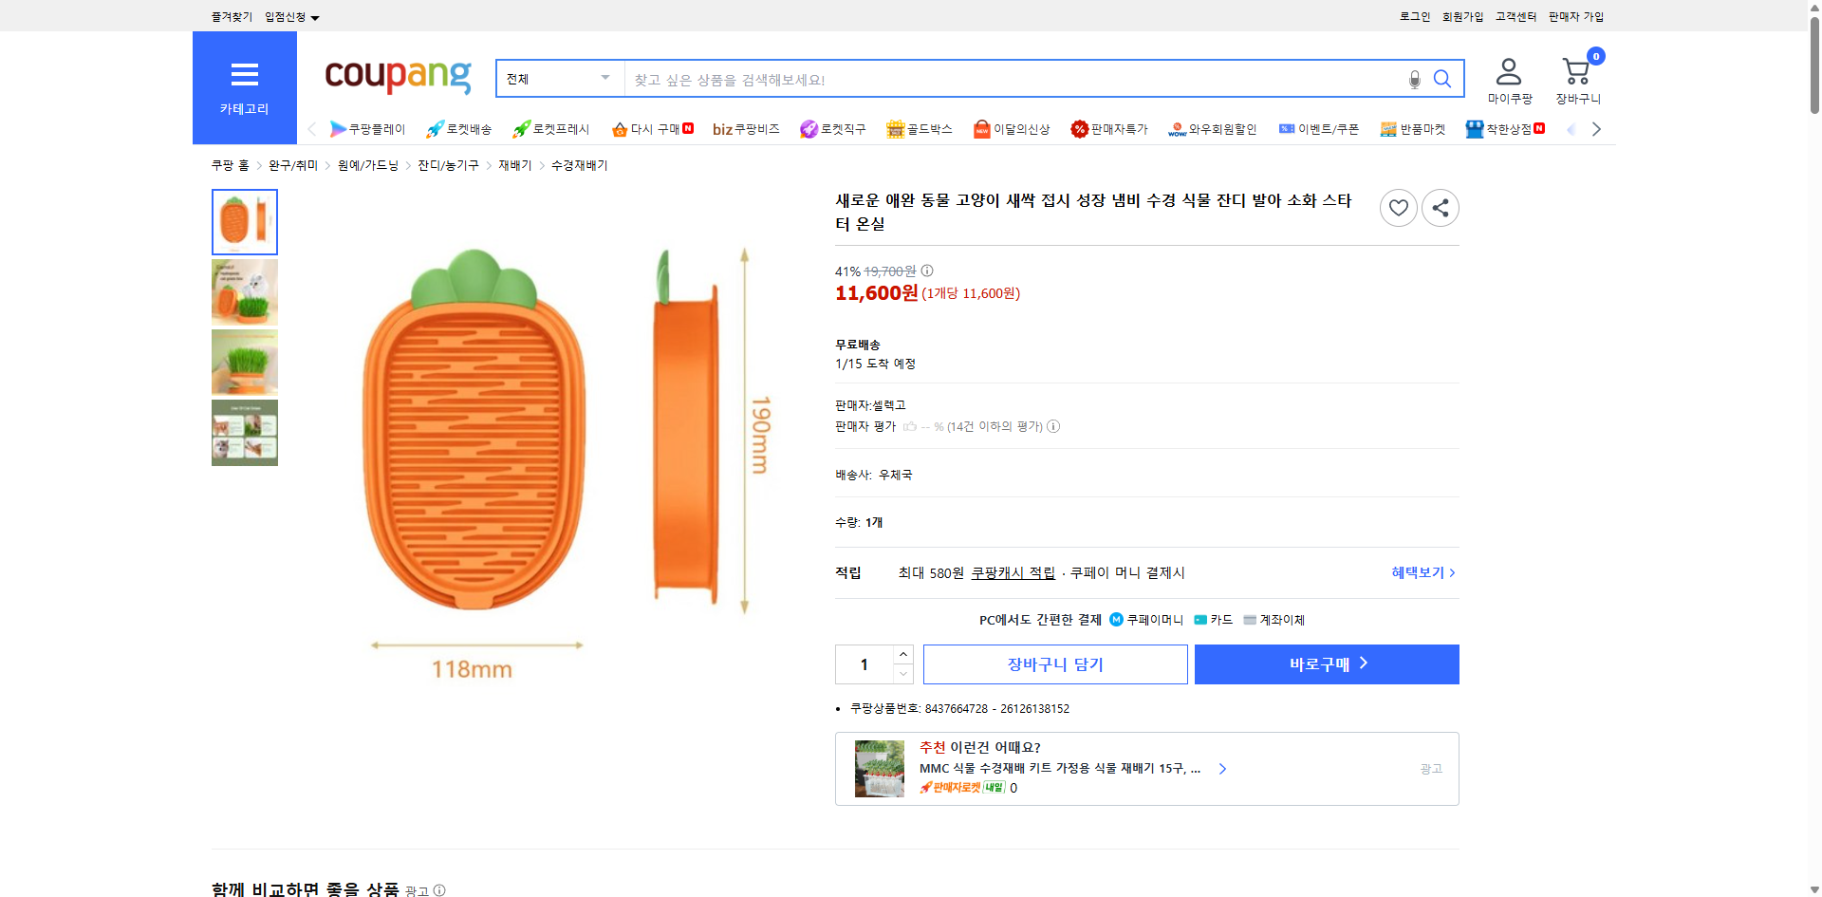Open the 장바구니 cart icon
This screenshot has height=897, width=1822.
(x=1575, y=69)
